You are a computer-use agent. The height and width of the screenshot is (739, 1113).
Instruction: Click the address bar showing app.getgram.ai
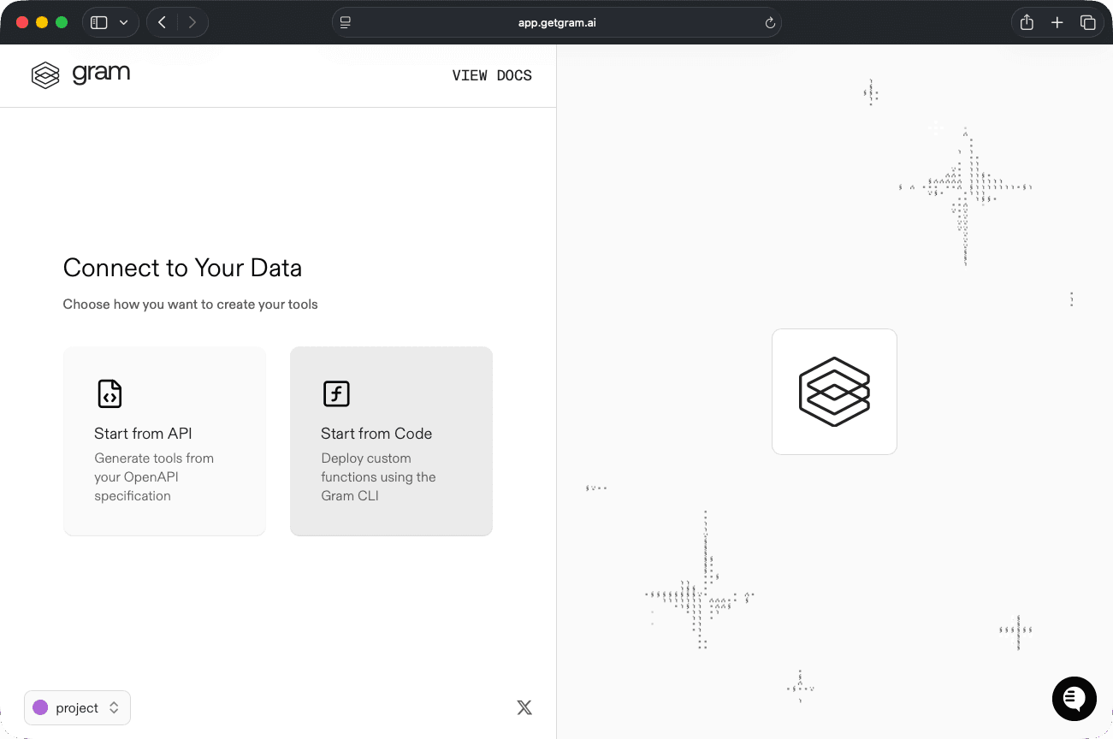(x=556, y=22)
